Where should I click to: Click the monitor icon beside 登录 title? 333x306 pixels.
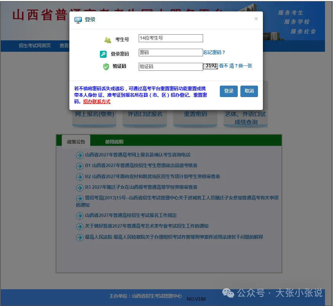pyautogui.click(x=78, y=20)
